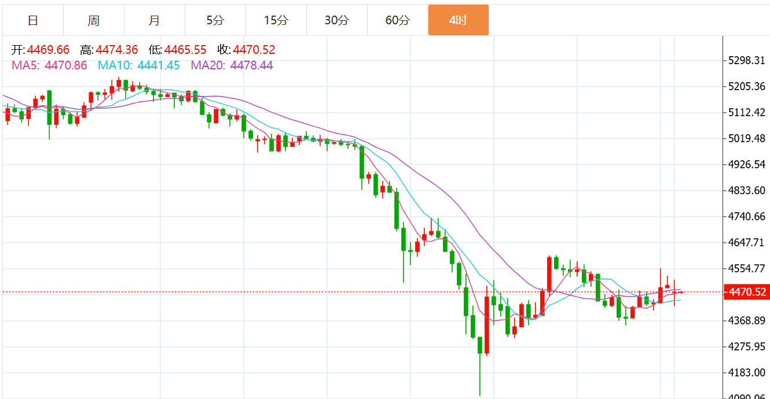The image size is (770, 399).
Task: Select the 周 weekly chart tab
Action: pyautogui.click(x=94, y=20)
